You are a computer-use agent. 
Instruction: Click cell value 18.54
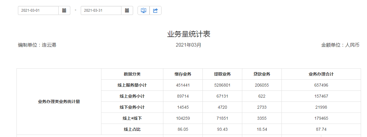click(262, 129)
